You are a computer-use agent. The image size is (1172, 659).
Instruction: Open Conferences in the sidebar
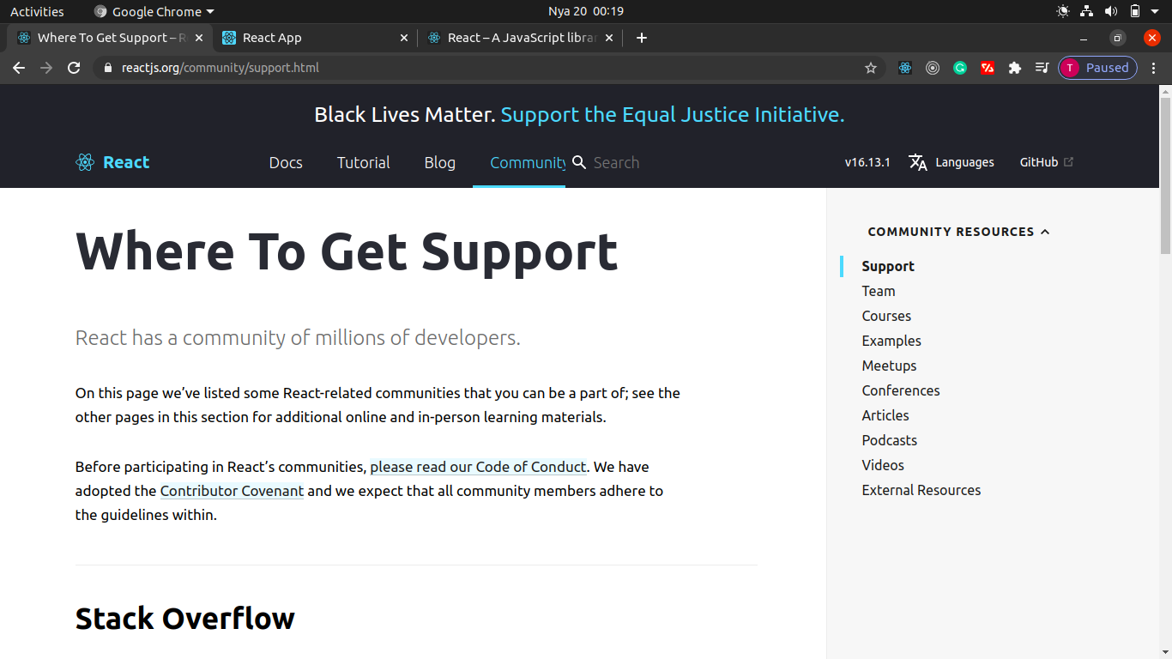pos(901,390)
